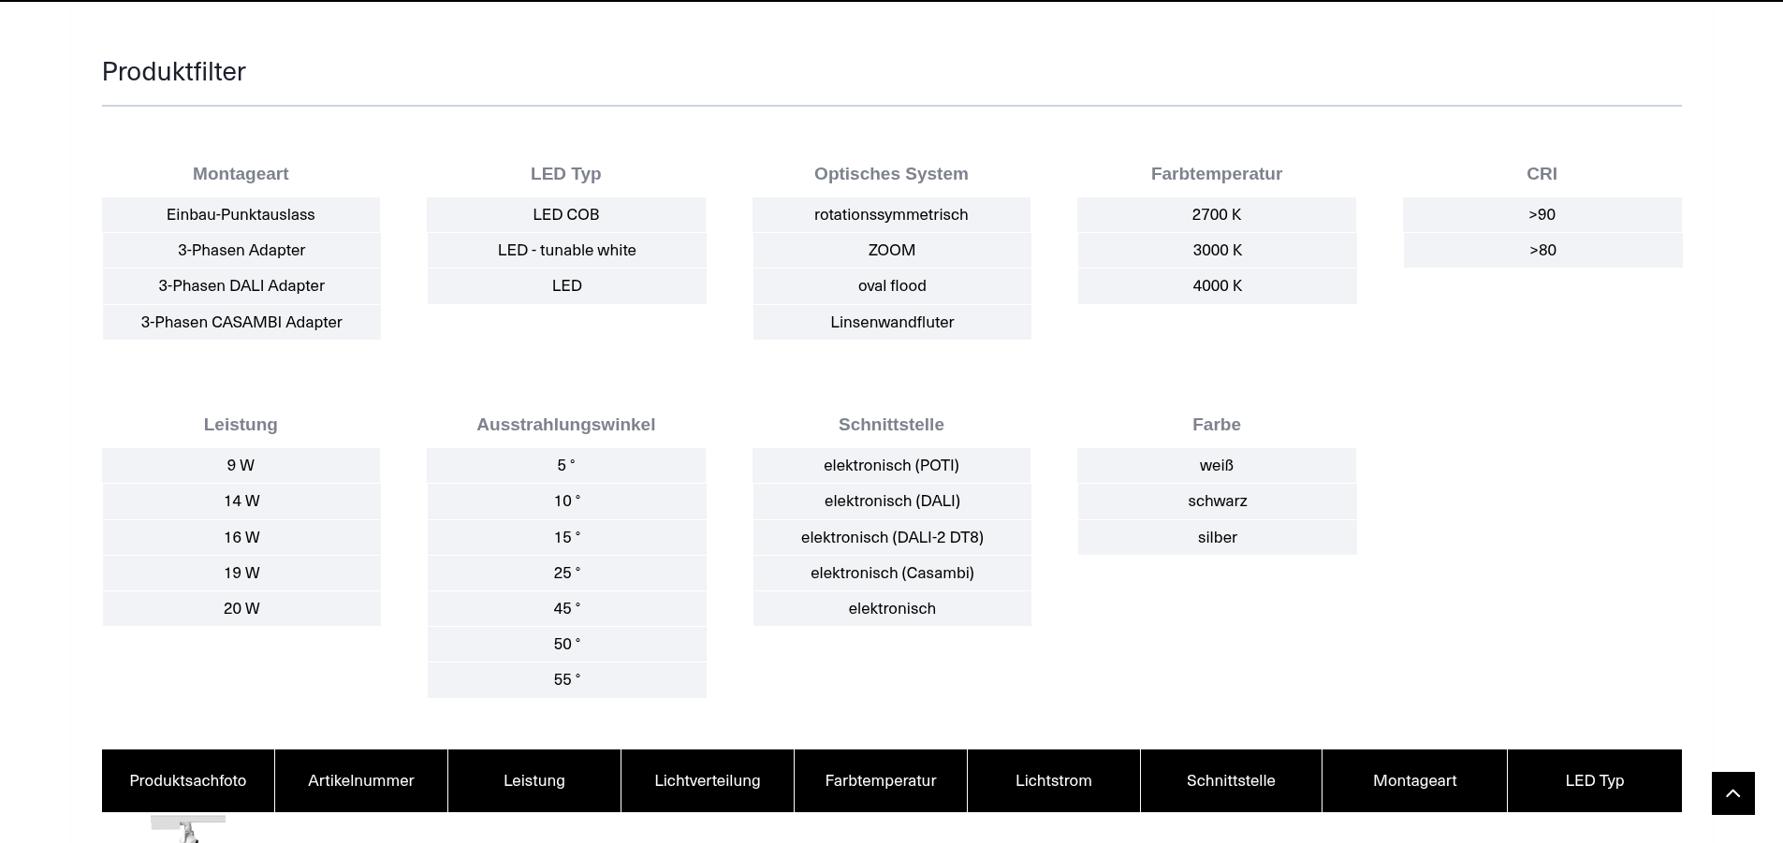Toggle the CRI >90 filter

1542,215
